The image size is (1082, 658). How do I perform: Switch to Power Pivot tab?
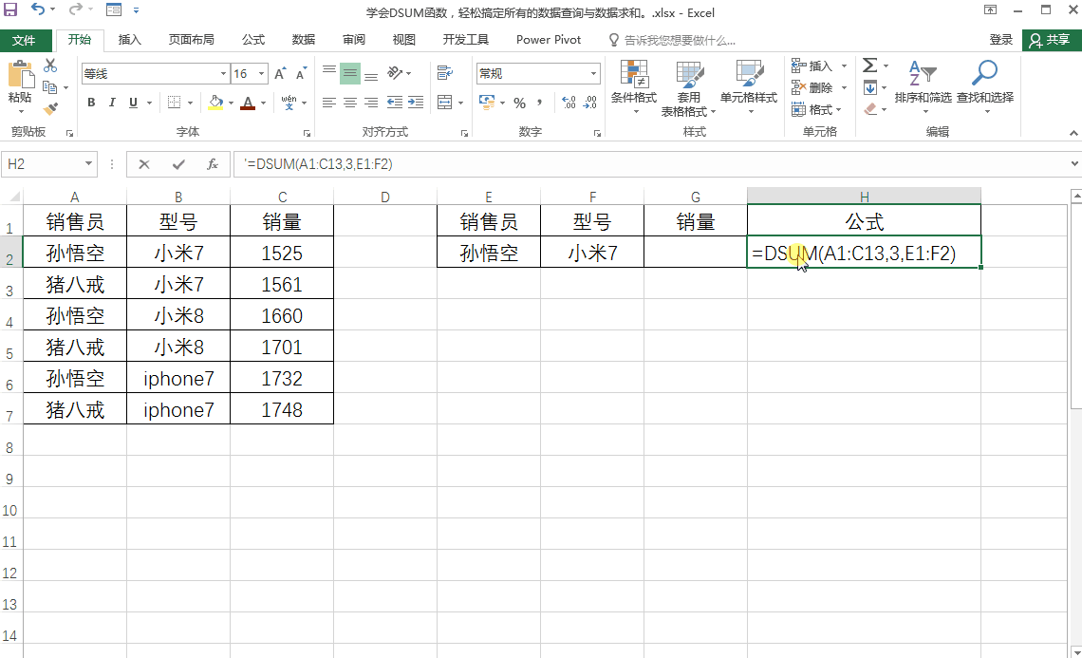[x=549, y=40]
